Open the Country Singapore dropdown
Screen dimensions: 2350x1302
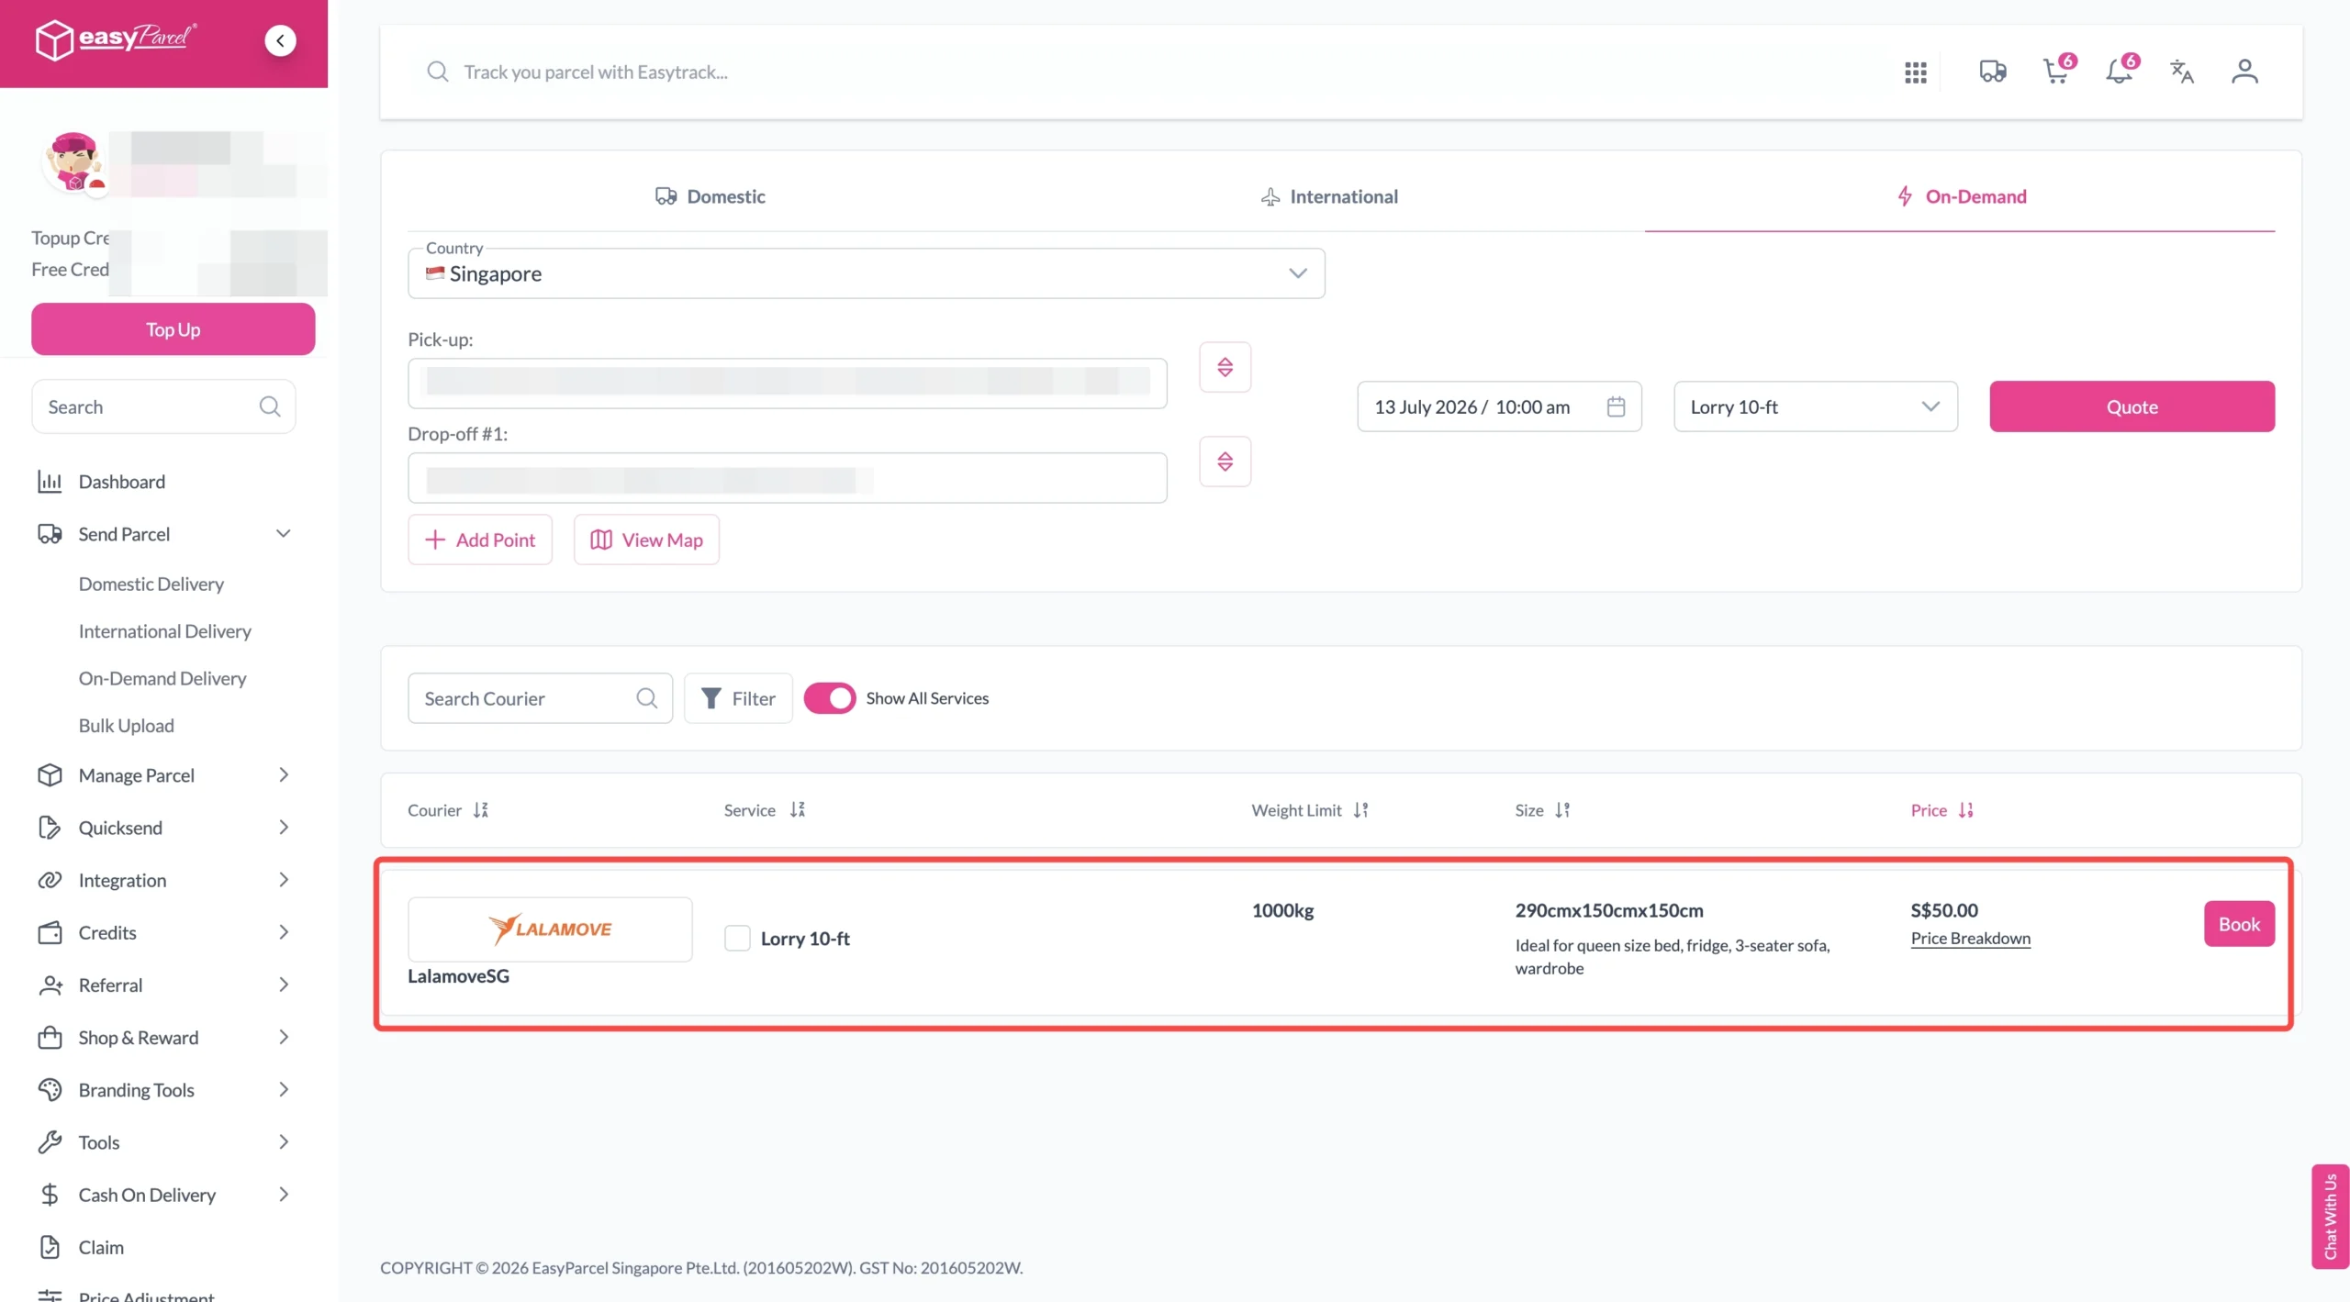tap(866, 273)
